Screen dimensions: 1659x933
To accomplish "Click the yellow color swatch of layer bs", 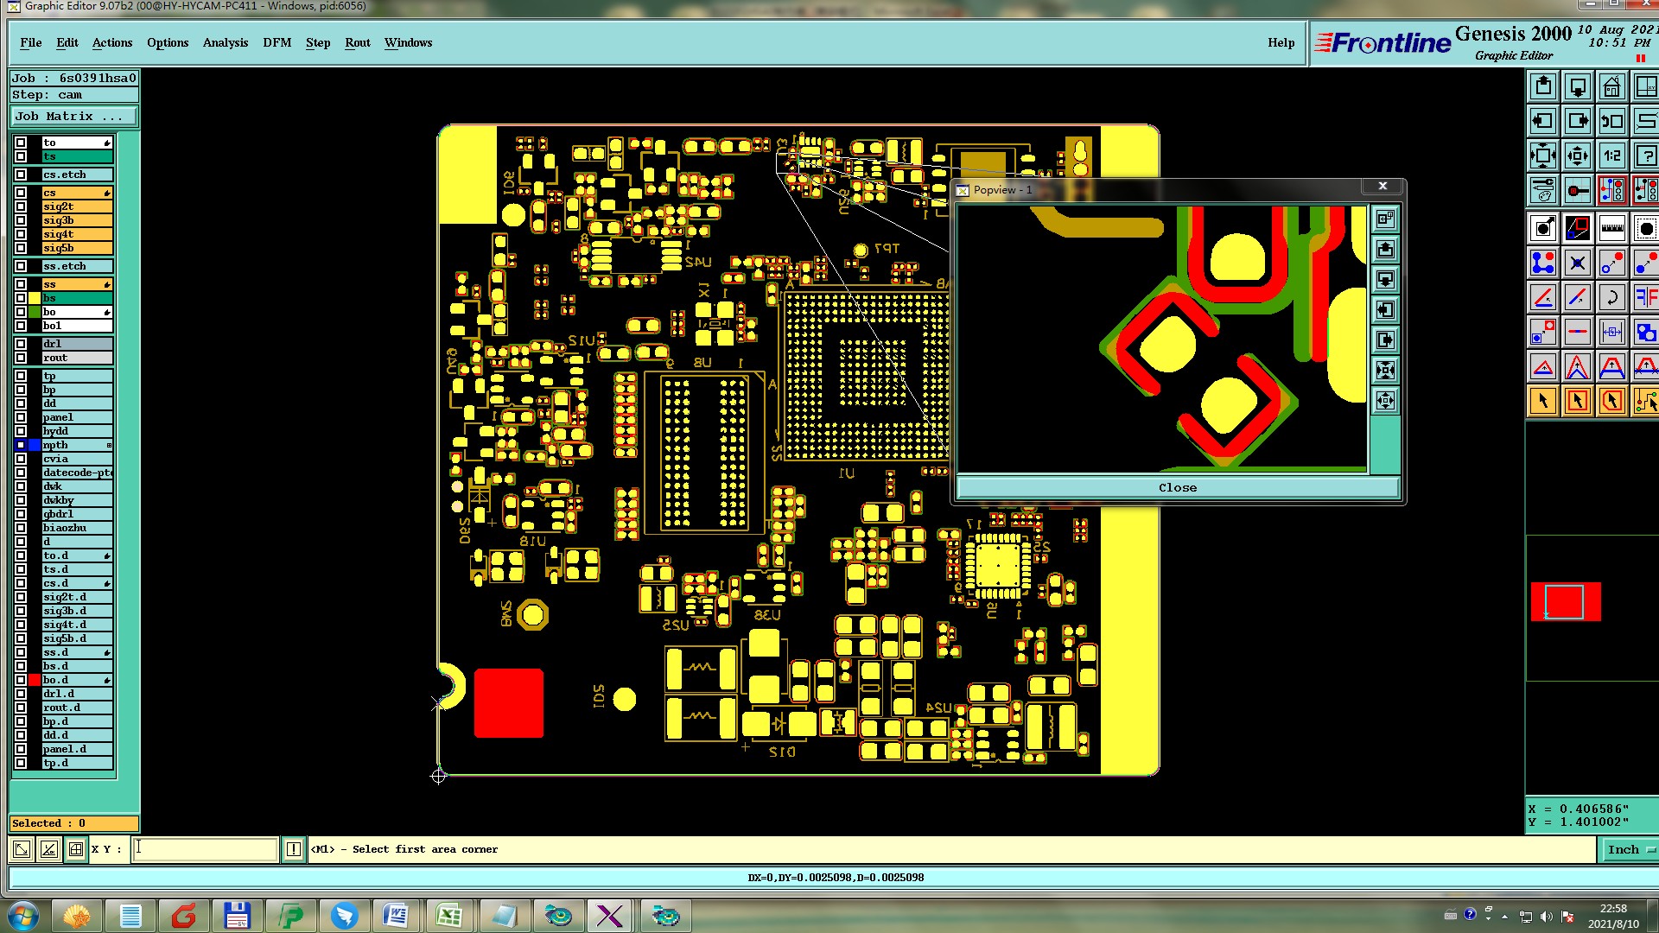I will click(x=35, y=298).
